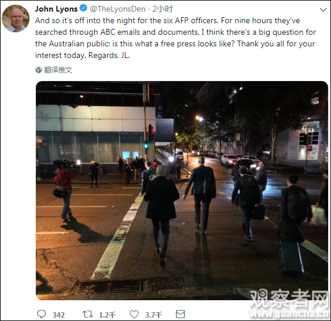Screen dimensions: 331x321
Task: Click the www.guancha.cn watermark URL
Action: [x=289, y=314]
